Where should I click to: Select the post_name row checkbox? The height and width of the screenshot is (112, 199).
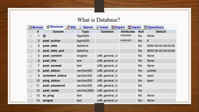pyautogui.click(x=30, y=91)
